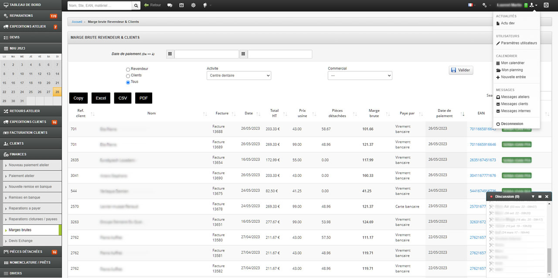558x278 pixels.
Task: Open the calendar icon in top toolbar
Action: coord(181,5)
